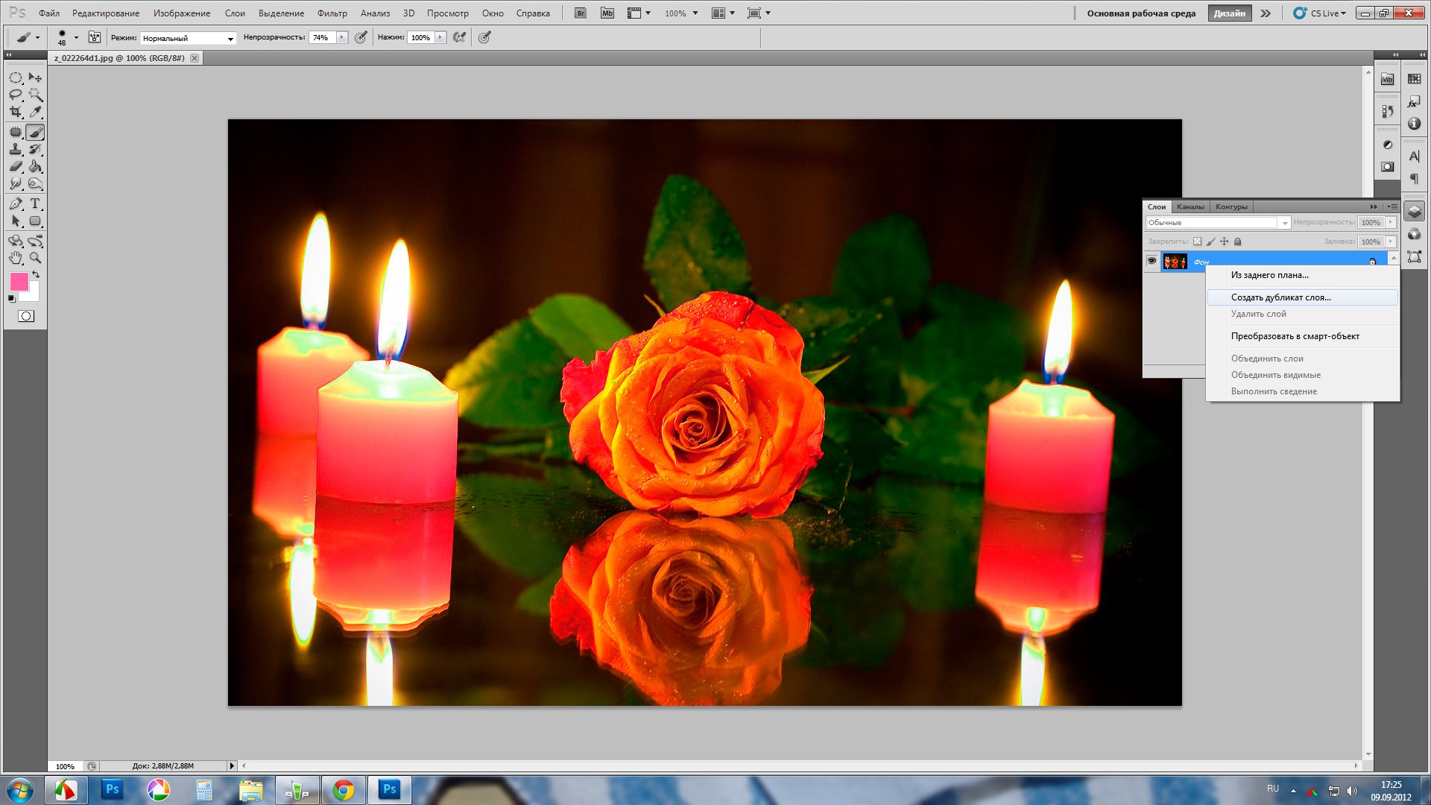This screenshot has width=1431, height=805.
Task: Select the Paint Bucket tool
Action: pyautogui.click(x=35, y=167)
